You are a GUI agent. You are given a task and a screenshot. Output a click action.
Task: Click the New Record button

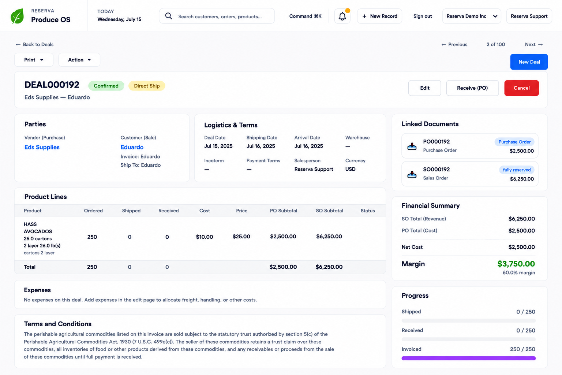pos(379,16)
